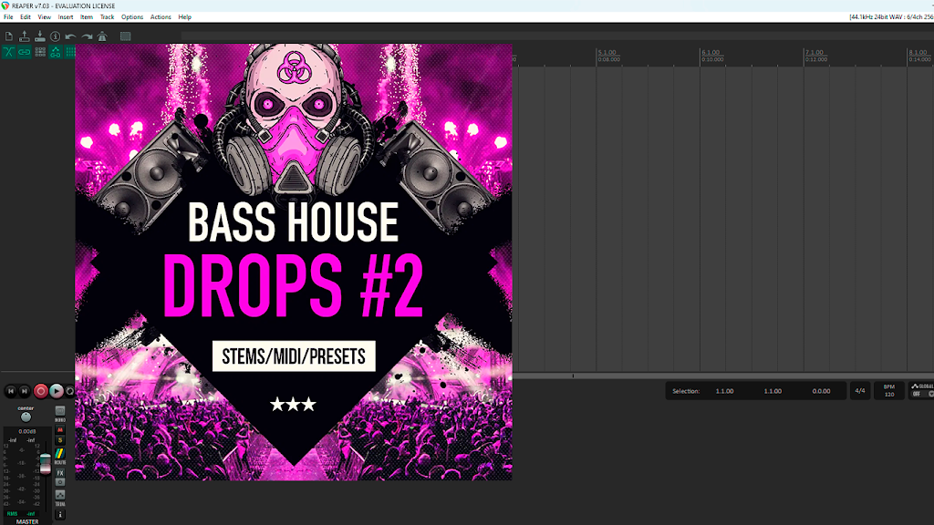Open Project Settings via the info icon
The height and width of the screenshot is (525, 934).
pos(56,36)
